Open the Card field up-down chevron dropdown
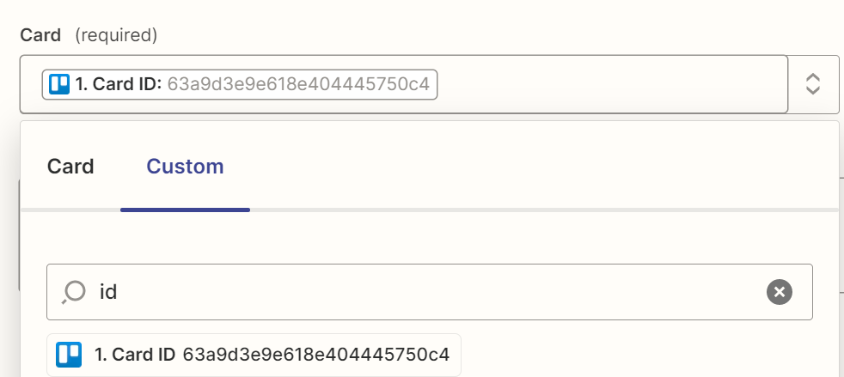The width and height of the screenshot is (844, 377). 812,84
